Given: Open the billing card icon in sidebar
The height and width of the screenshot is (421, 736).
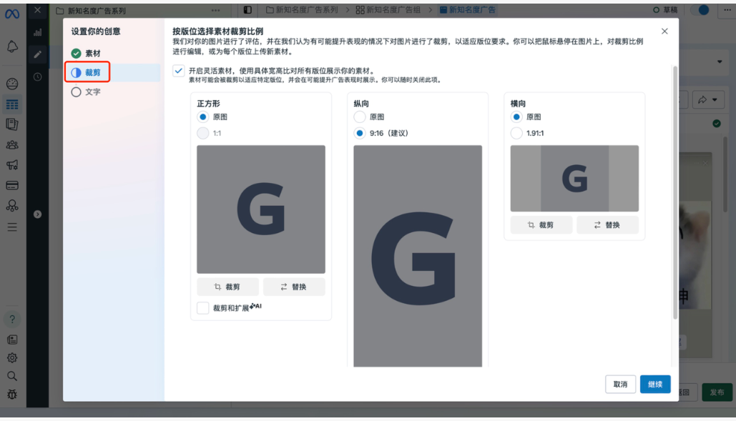Looking at the screenshot, I should [x=12, y=185].
